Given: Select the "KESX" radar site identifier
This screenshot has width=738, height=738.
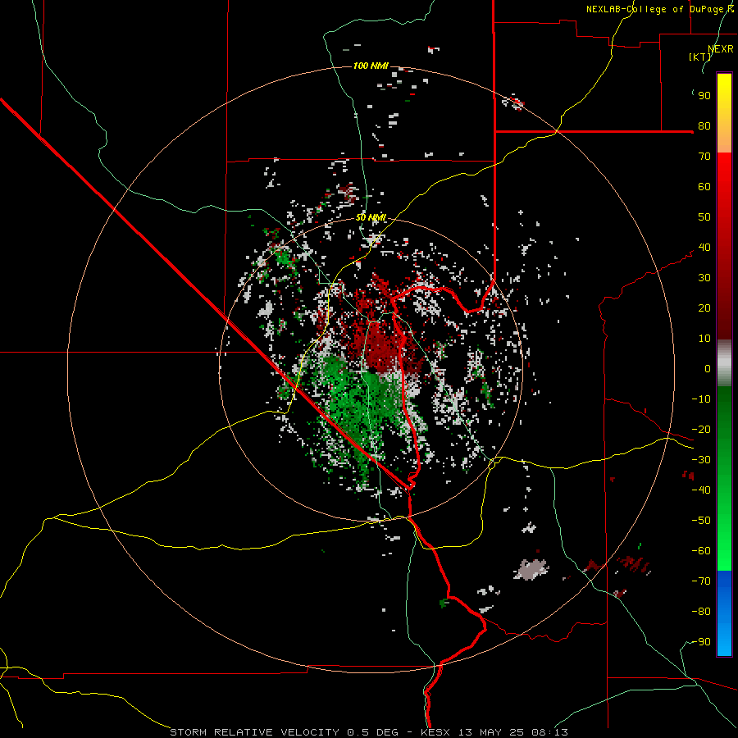Looking at the screenshot, I should [435, 732].
